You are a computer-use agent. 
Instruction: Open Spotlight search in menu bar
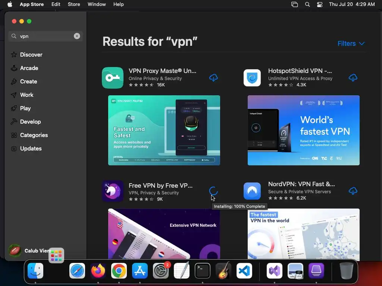point(307,4)
